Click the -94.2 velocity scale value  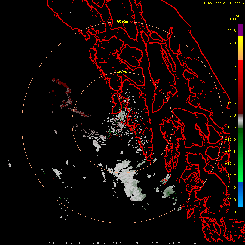[231, 188]
